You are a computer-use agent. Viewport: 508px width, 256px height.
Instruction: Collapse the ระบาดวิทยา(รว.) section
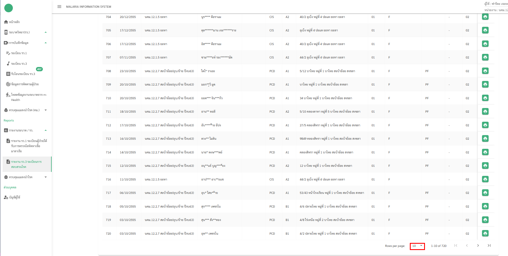[x=46, y=32]
